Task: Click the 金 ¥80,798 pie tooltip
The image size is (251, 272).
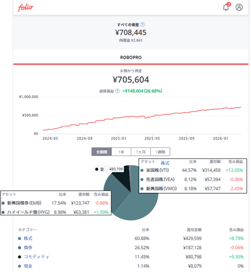Action: (109, 169)
